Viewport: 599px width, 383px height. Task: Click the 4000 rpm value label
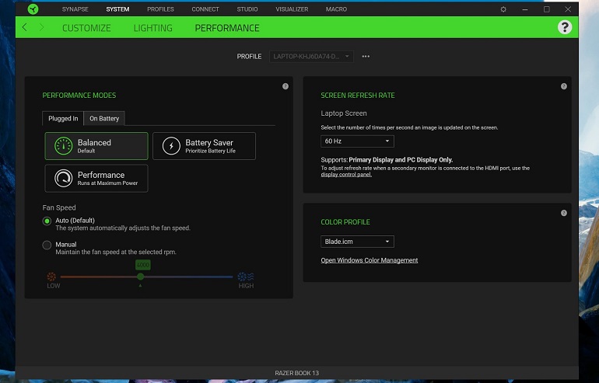click(143, 265)
